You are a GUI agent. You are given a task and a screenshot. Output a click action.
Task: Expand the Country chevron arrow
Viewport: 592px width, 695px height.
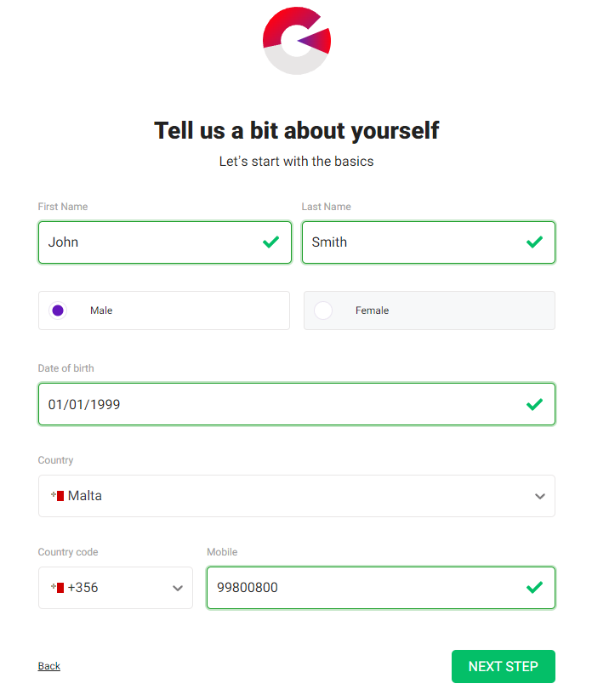point(540,497)
